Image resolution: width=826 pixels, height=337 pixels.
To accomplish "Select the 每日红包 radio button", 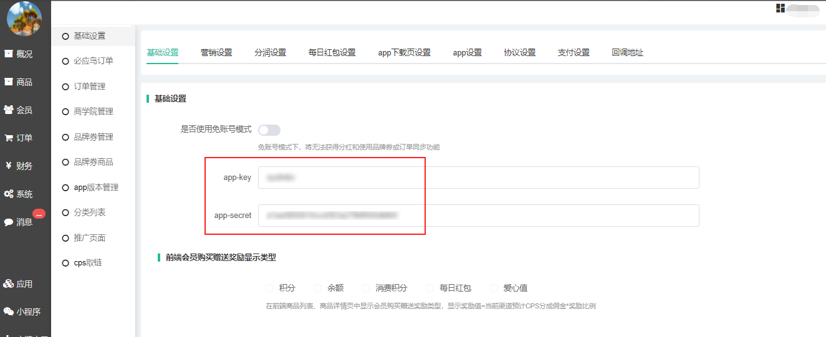I will 430,288.
